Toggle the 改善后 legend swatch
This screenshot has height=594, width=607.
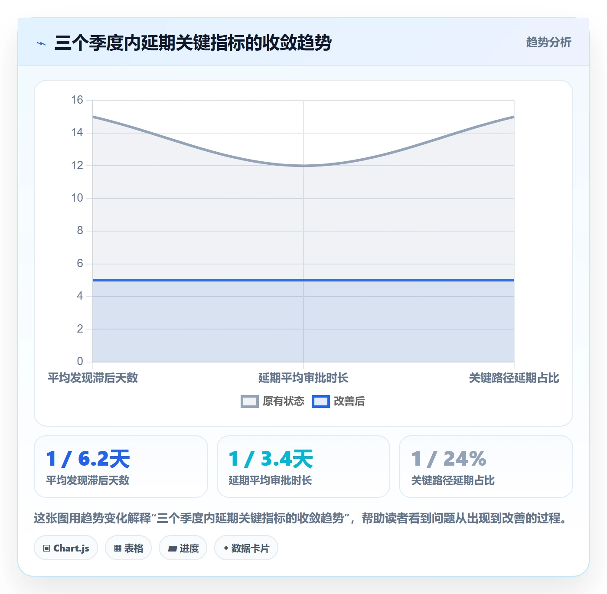pos(321,401)
